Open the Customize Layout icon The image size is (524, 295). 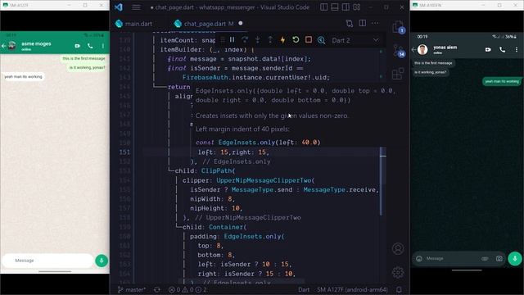[357, 7]
